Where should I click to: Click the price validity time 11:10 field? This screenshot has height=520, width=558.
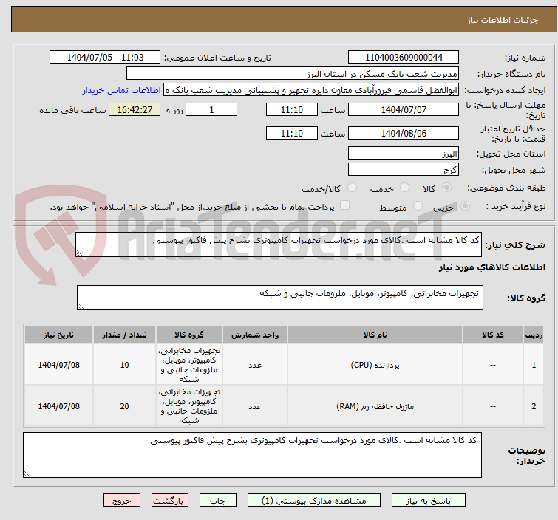coord(291,134)
